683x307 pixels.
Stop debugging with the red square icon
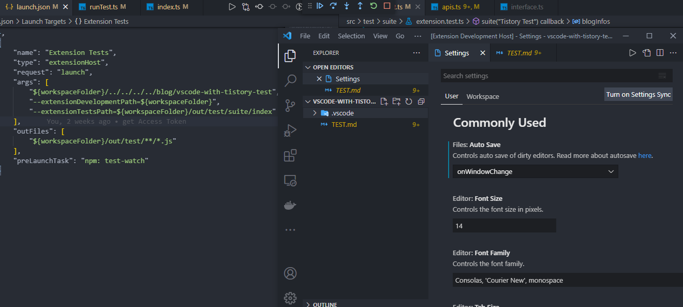(387, 6)
